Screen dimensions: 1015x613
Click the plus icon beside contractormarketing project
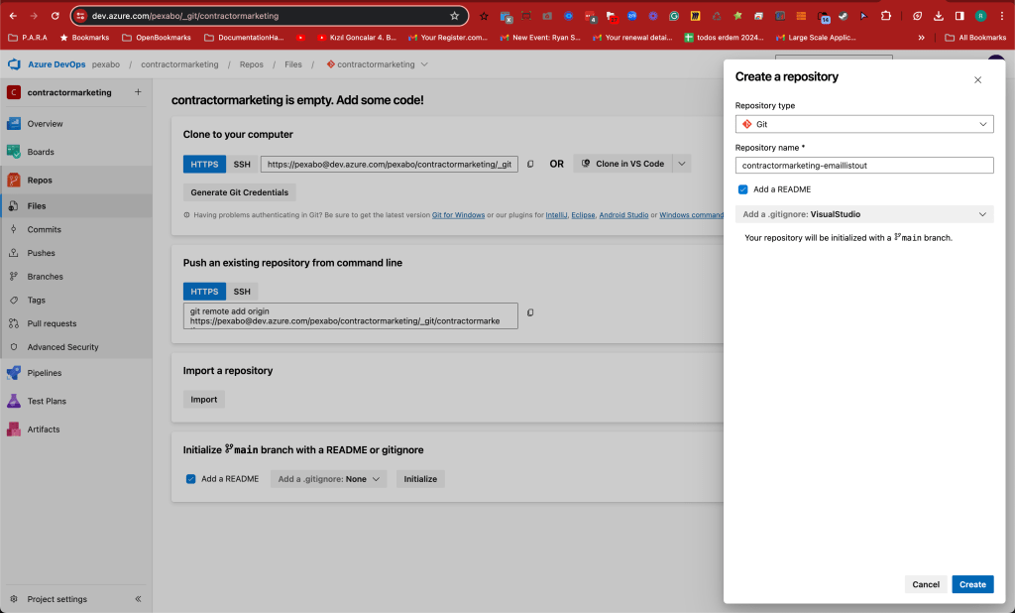tap(138, 92)
